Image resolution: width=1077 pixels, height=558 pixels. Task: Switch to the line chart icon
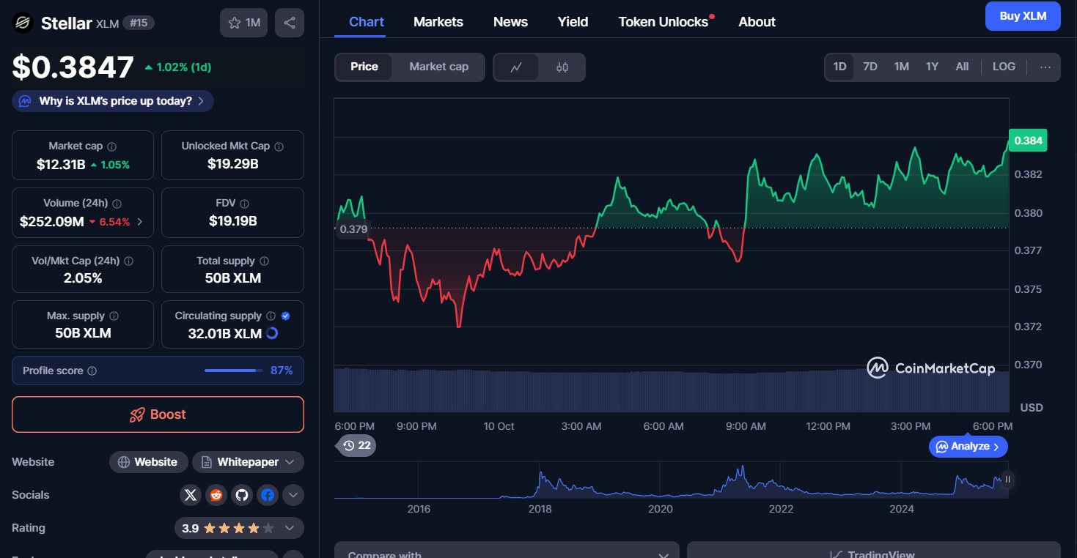click(516, 67)
